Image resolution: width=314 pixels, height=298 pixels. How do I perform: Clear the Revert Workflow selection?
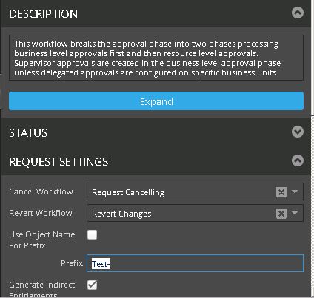[x=281, y=214]
